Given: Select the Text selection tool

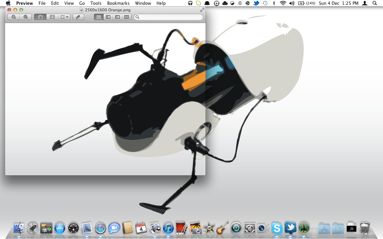Looking at the screenshot, I should (x=52, y=17).
